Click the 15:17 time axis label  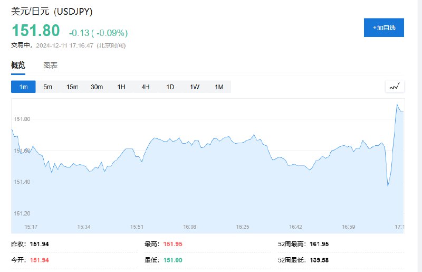tap(31, 227)
